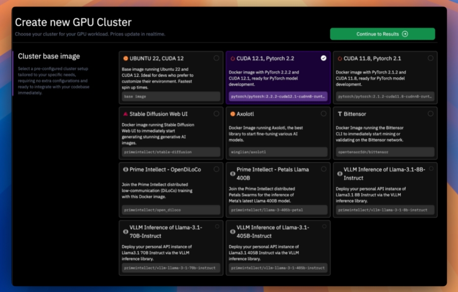
Task: Click the icon on Llama-3.1-405B-Instruct card
Action: click(x=233, y=232)
